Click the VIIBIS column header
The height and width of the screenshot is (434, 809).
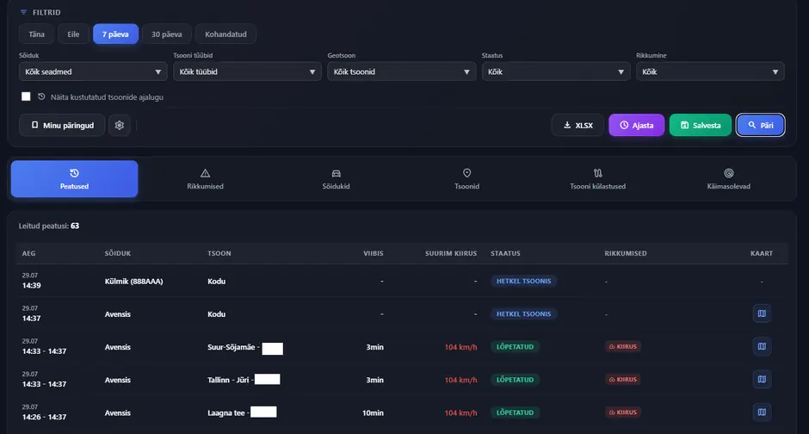coord(373,253)
